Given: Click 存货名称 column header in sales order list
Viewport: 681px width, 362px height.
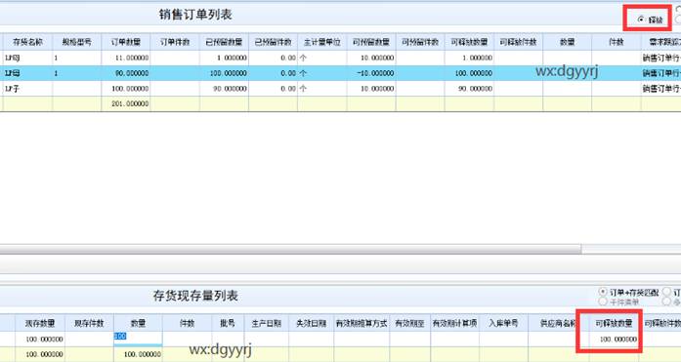Looking at the screenshot, I should 27,42.
